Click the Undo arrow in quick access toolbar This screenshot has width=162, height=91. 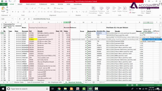point(10,1)
